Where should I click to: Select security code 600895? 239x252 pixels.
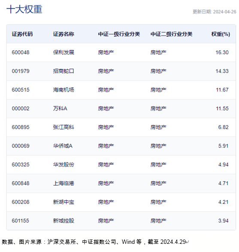click(x=21, y=127)
